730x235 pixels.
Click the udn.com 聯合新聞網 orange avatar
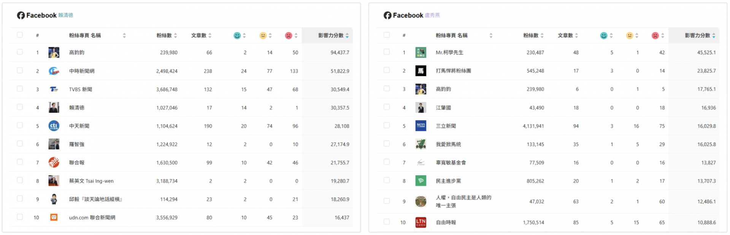pos(54,218)
